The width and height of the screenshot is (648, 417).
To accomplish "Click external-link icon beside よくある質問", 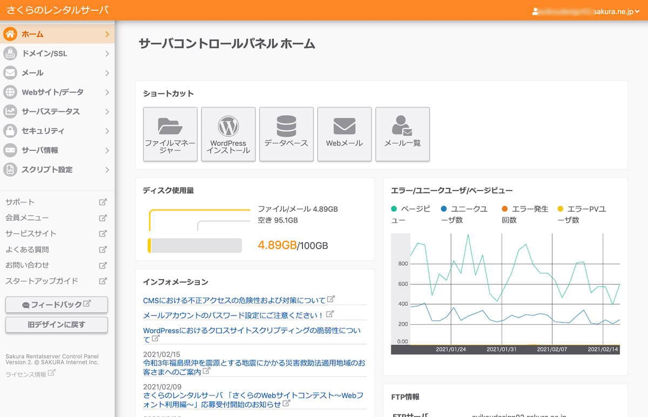I will pos(103,250).
